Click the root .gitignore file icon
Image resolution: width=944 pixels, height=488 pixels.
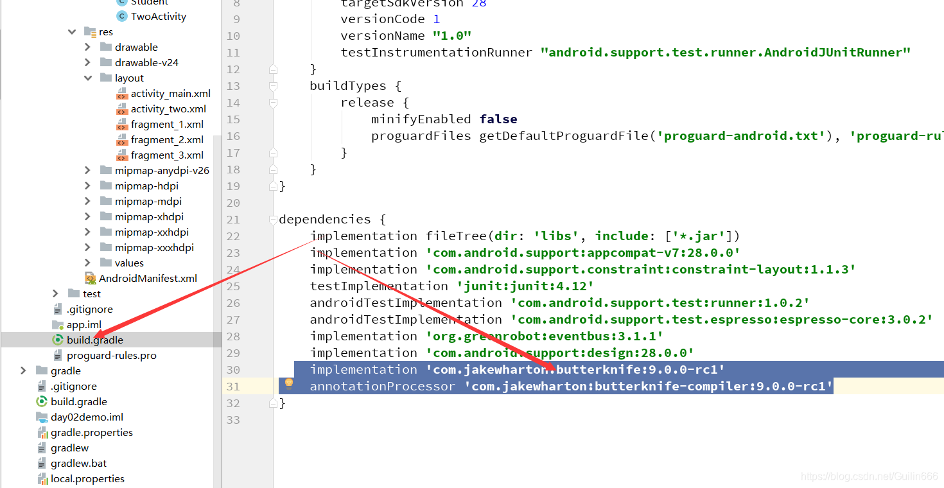click(42, 387)
